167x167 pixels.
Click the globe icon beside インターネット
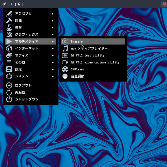click(9, 48)
